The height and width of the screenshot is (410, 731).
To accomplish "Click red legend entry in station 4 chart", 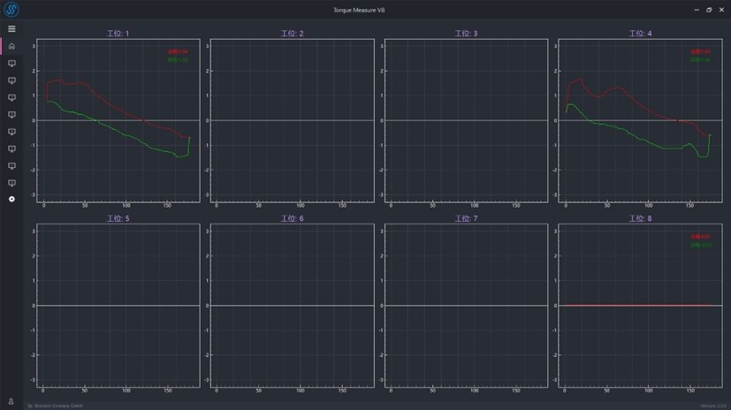I will click(700, 52).
